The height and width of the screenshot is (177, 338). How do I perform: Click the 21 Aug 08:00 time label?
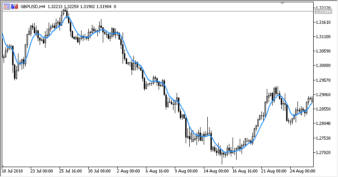click(x=274, y=171)
